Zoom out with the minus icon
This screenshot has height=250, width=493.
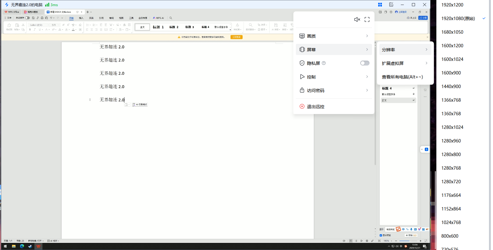[x=396, y=241]
